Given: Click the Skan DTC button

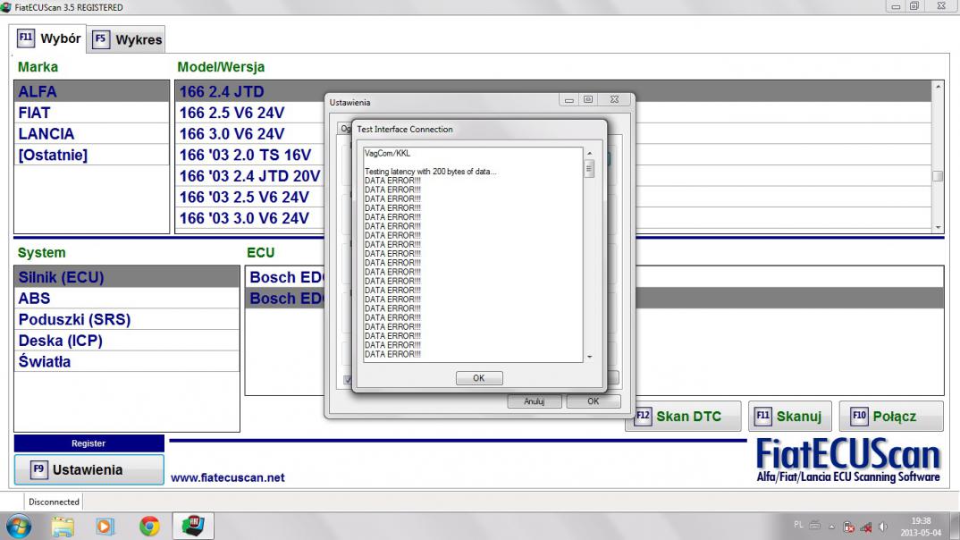Looking at the screenshot, I should pos(685,417).
